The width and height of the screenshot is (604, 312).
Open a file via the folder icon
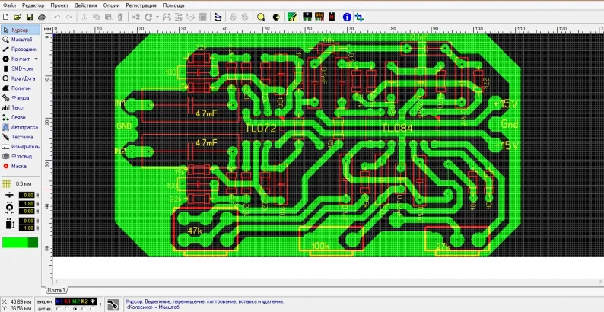pos(17,17)
